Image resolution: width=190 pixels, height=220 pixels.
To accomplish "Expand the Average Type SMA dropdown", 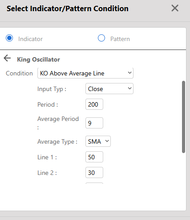I will point(98,141).
